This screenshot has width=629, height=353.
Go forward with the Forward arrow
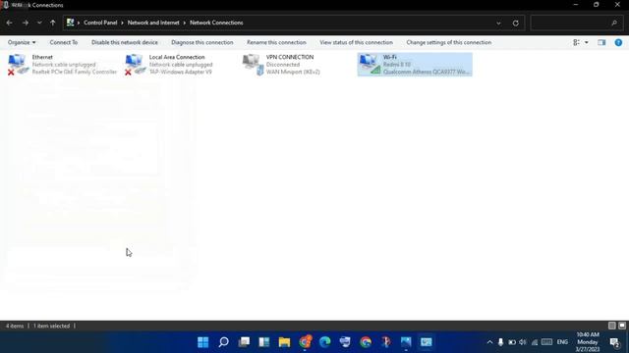[x=26, y=23]
